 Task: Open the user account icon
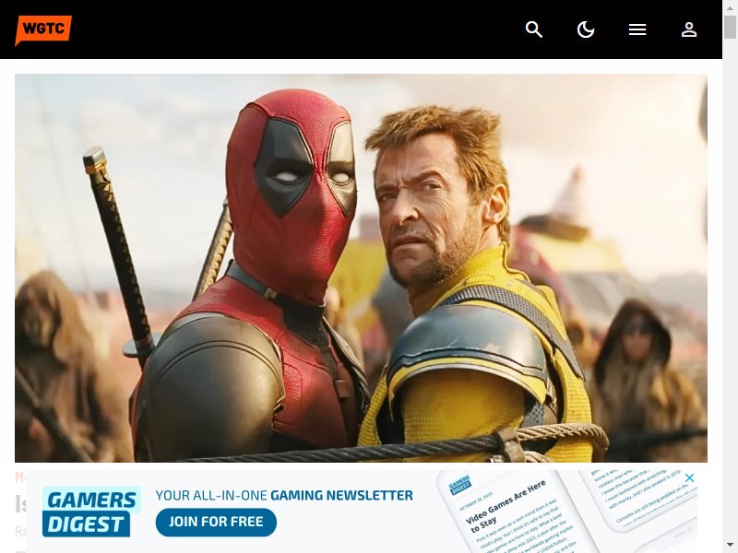point(689,29)
